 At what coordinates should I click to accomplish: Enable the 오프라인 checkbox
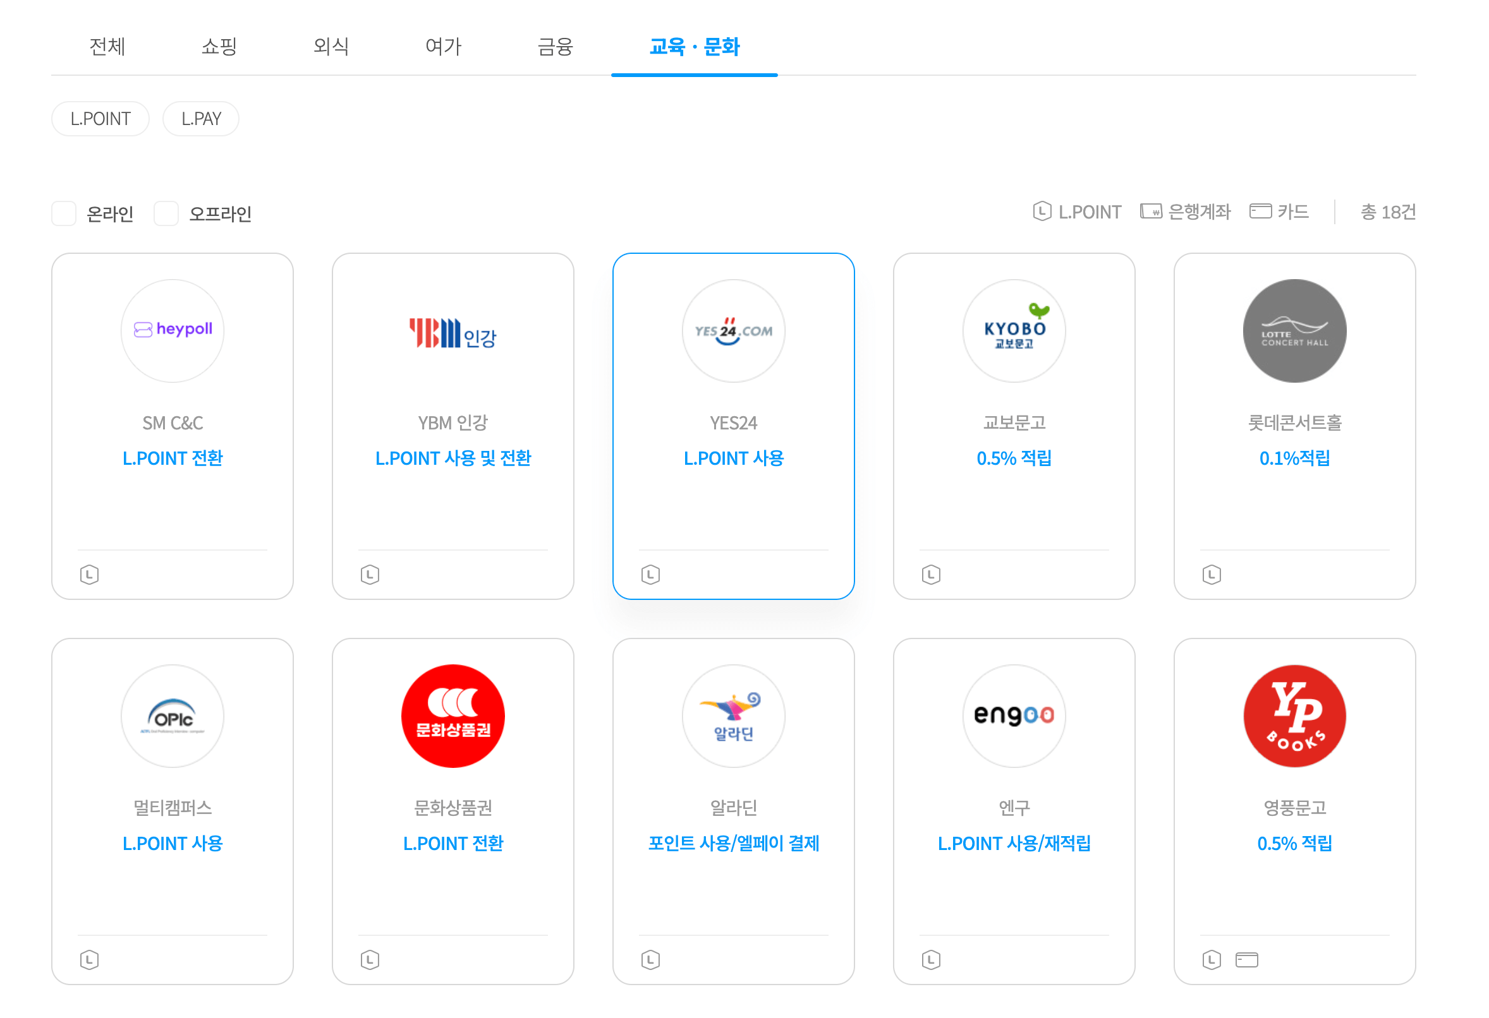pos(166,214)
